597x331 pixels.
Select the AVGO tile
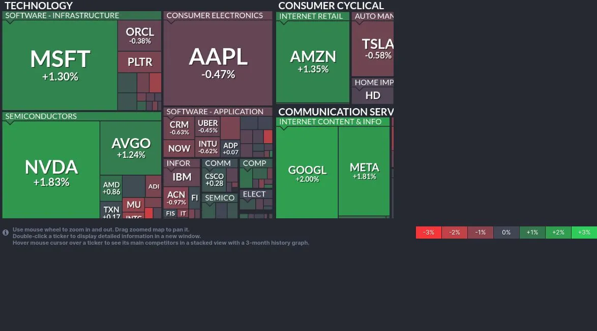click(x=131, y=147)
